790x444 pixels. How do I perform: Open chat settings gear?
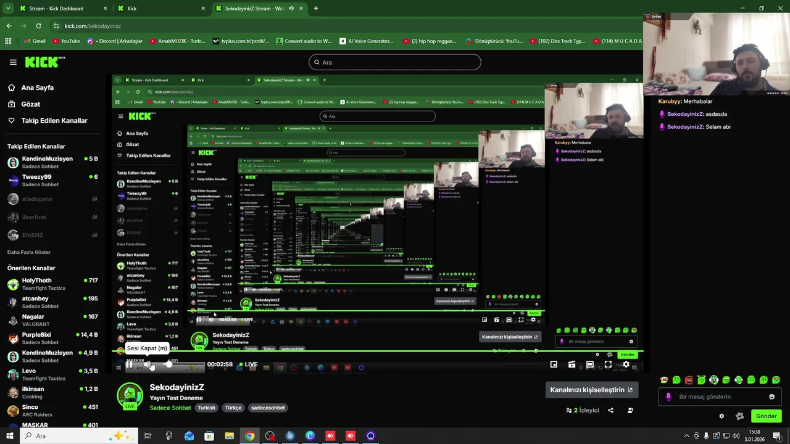coord(721,416)
